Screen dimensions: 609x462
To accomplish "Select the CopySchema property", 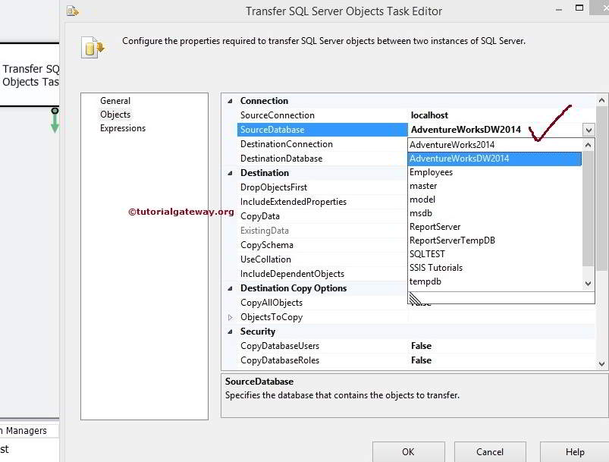I will [322, 245].
